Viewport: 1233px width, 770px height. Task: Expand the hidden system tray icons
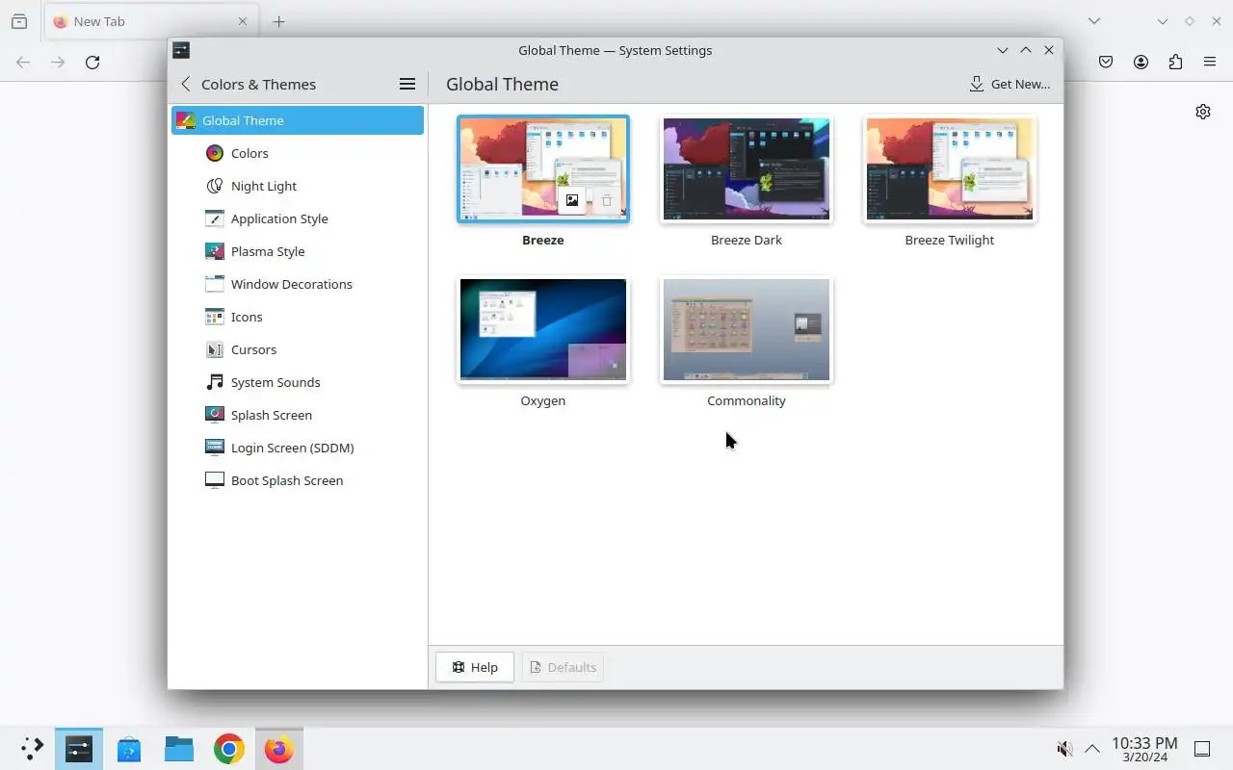click(x=1092, y=749)
